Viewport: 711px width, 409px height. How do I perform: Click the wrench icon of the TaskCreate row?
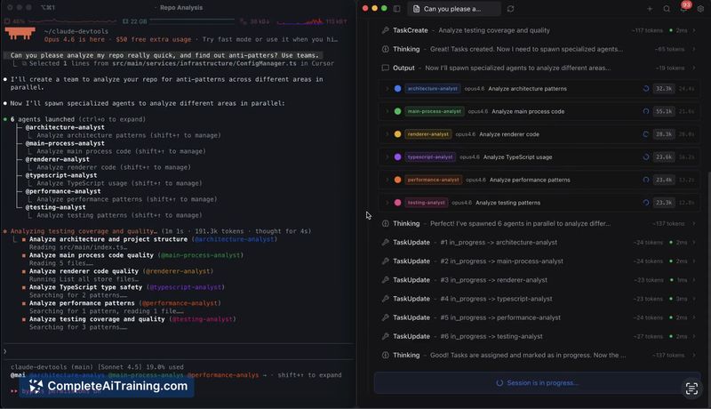click(x=386, y=30)
